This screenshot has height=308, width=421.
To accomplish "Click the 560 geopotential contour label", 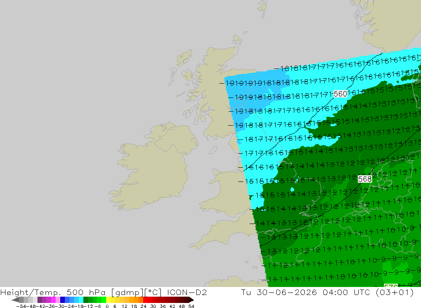I will pos(340,94).
